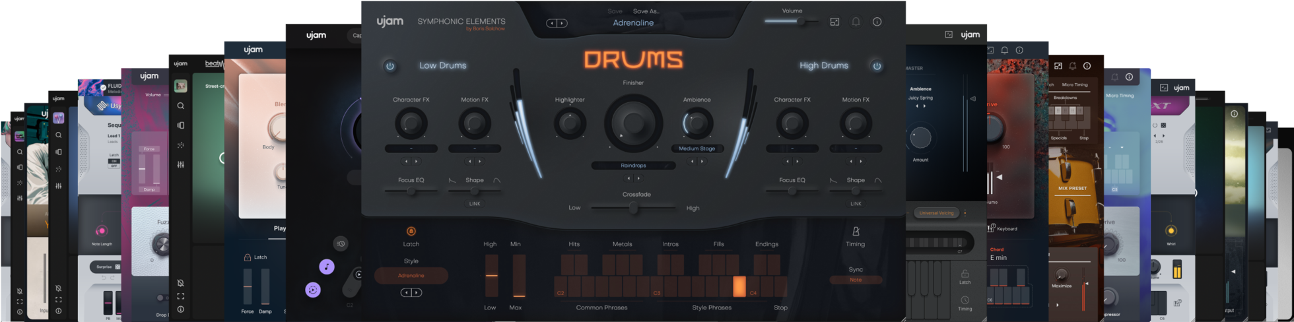Adjust the Crossfade Low/High slider
This screenshot has width=1294, height=322.
click(x=633, y=208)
